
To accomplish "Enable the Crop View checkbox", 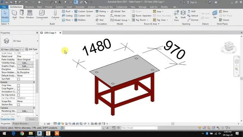I will tap(19, 85).
